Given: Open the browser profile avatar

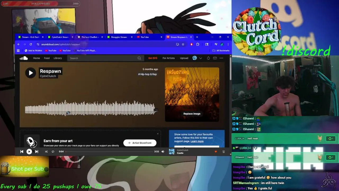Looking at the screenshot, I should click(x=222, y=44).
